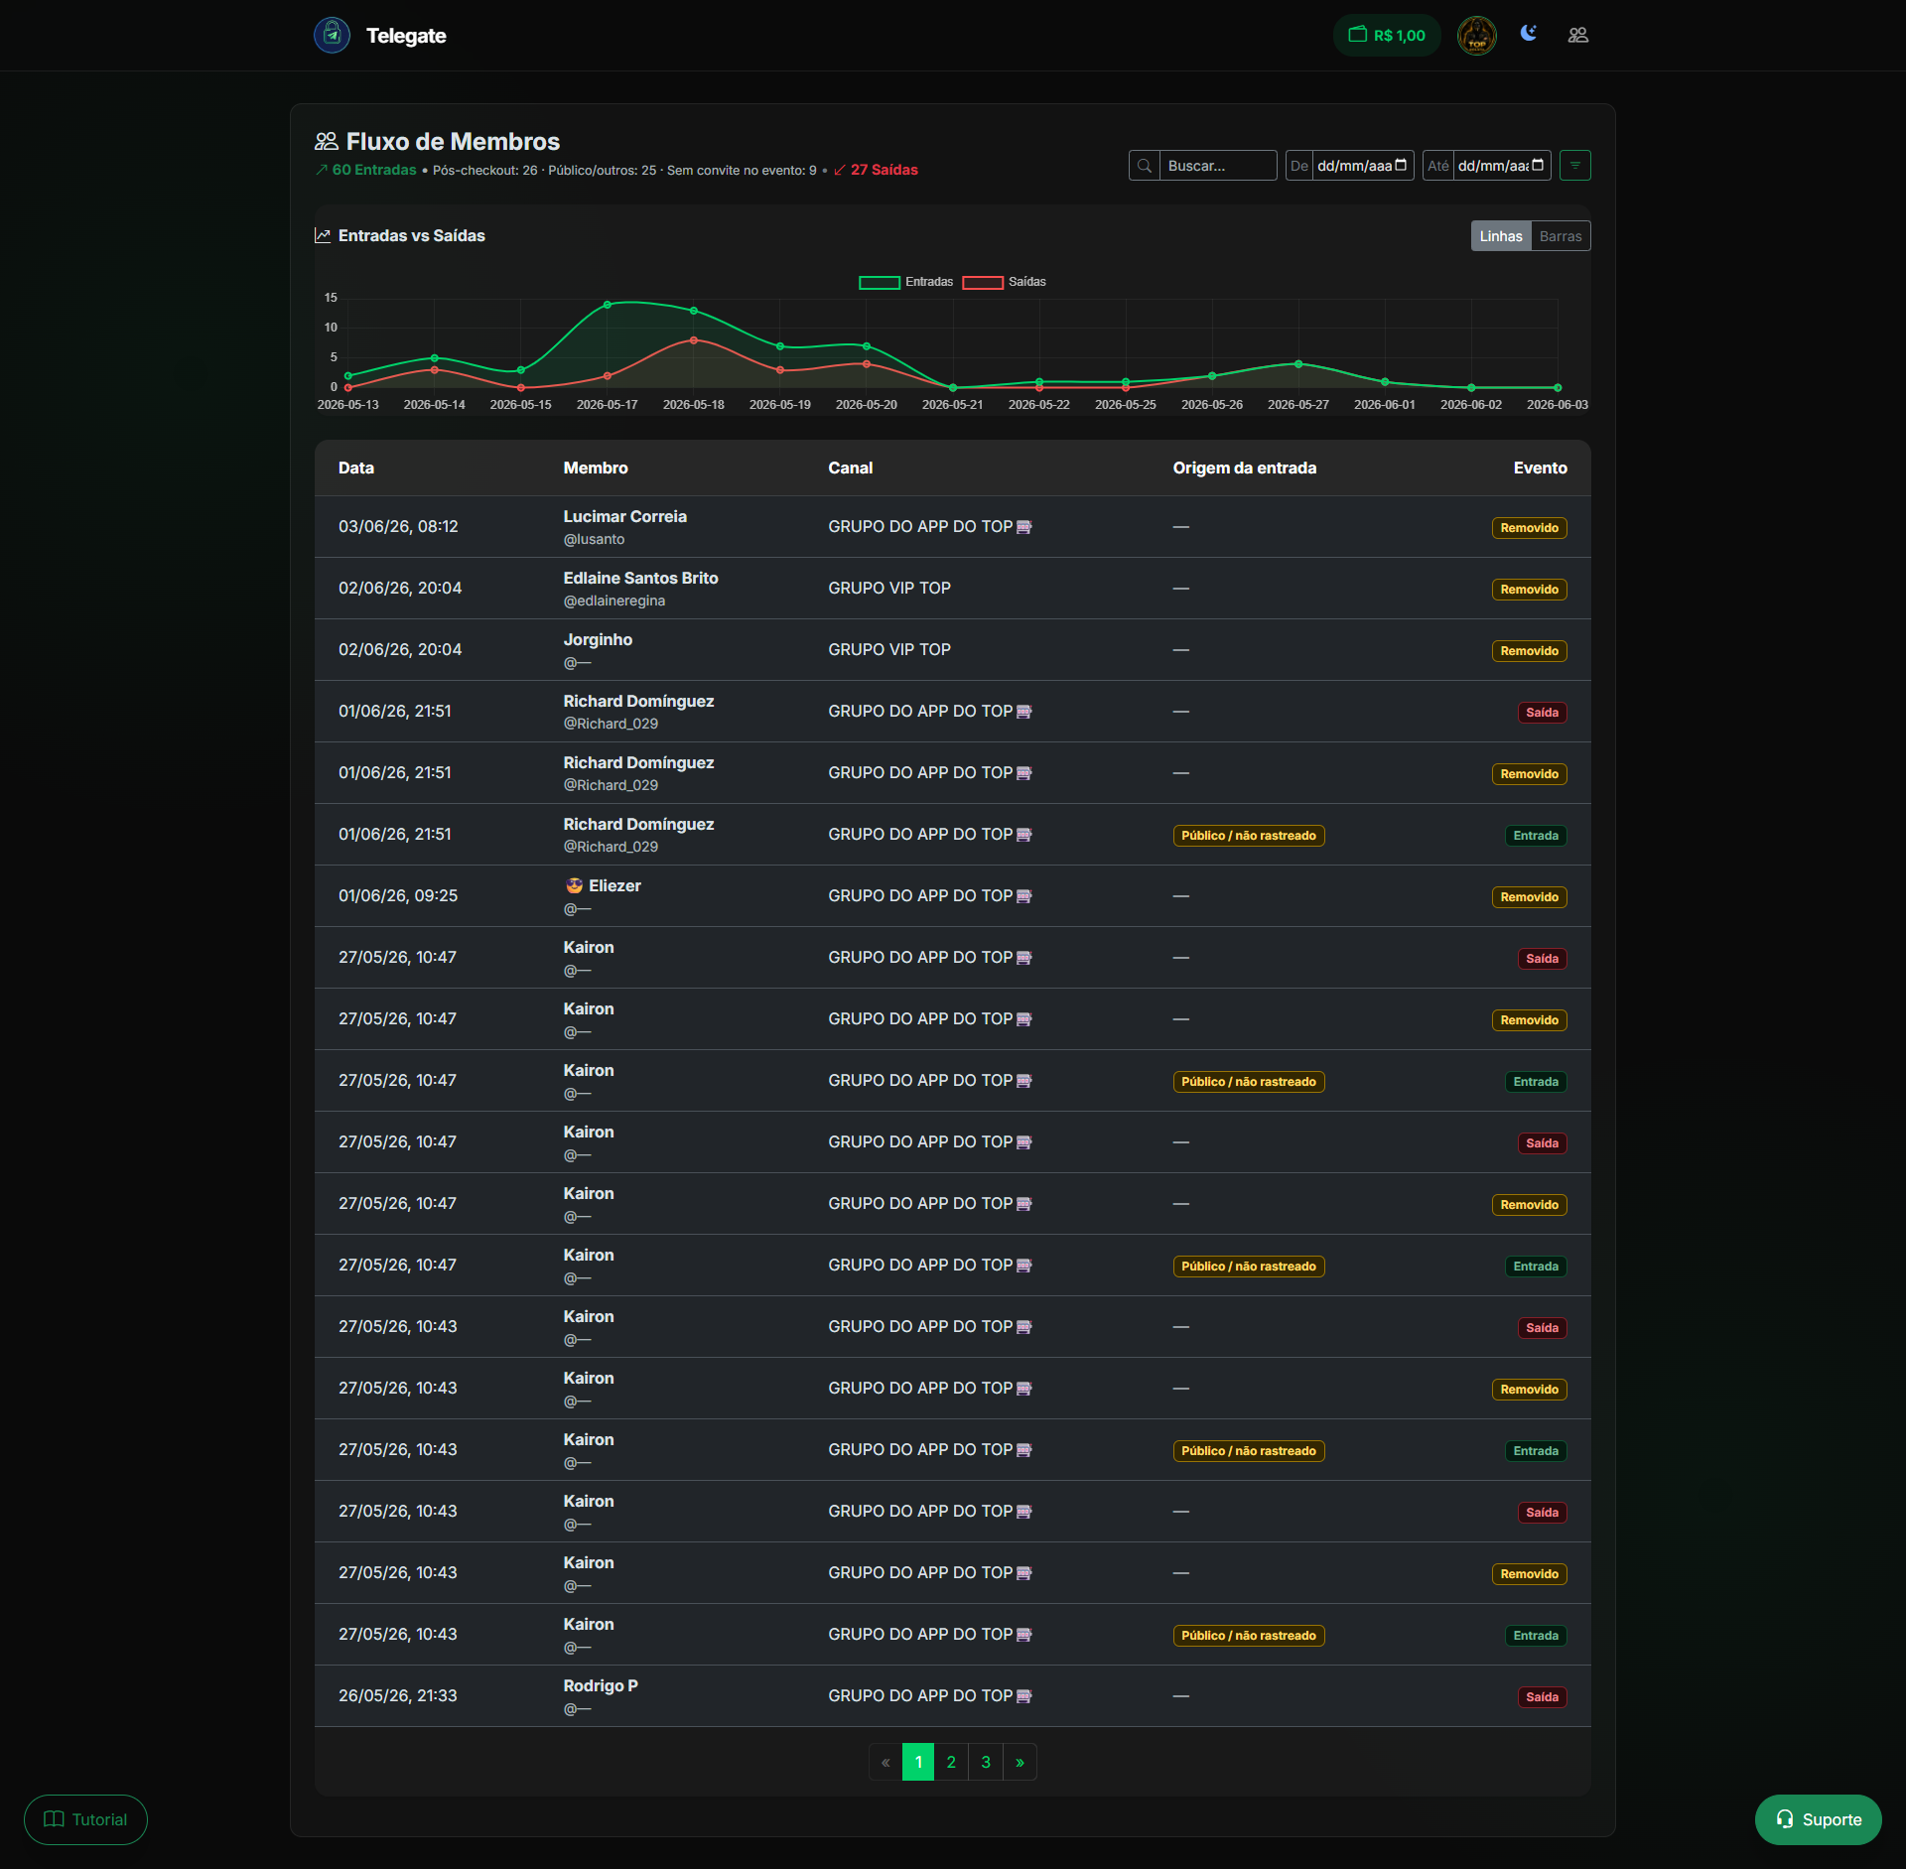This screenshot has height=1869, width=1906.
Task: Switch chart to Linhas view
Action: coord(1500,236)
